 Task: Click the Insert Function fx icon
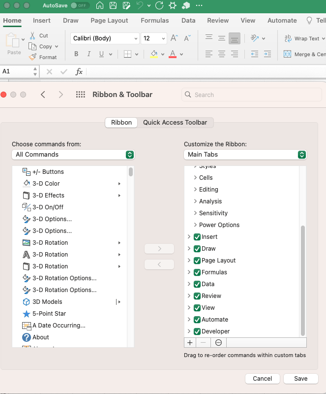pos(79,71)
